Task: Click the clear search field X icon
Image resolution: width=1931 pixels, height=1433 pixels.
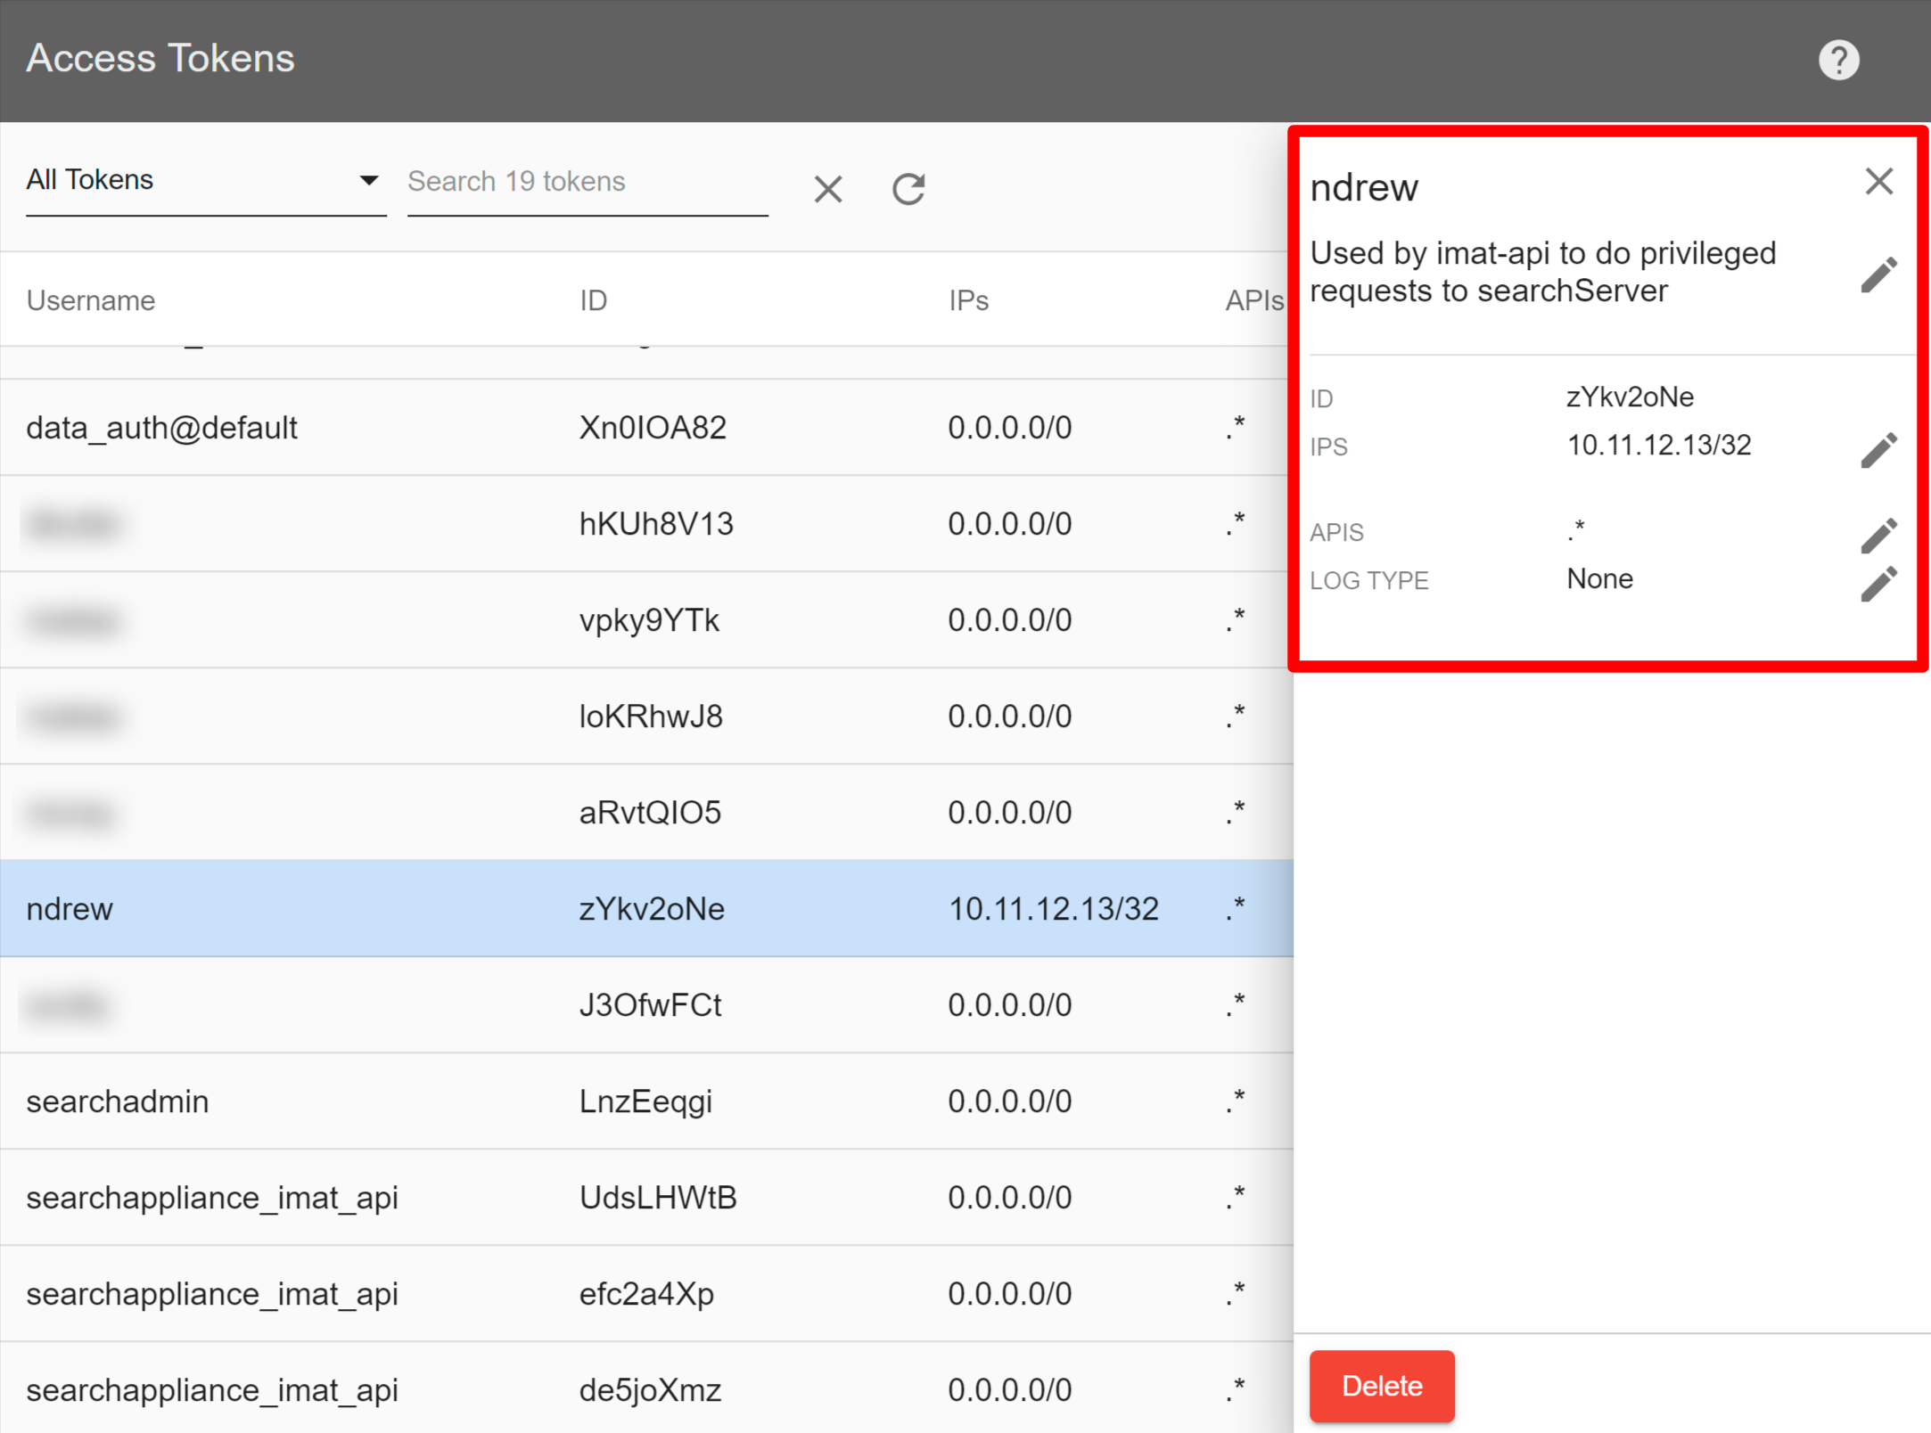Action: coord(826,184)
